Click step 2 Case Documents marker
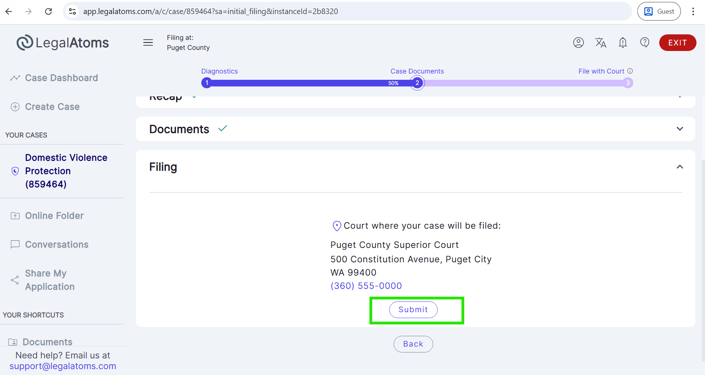 click(417, 83)
